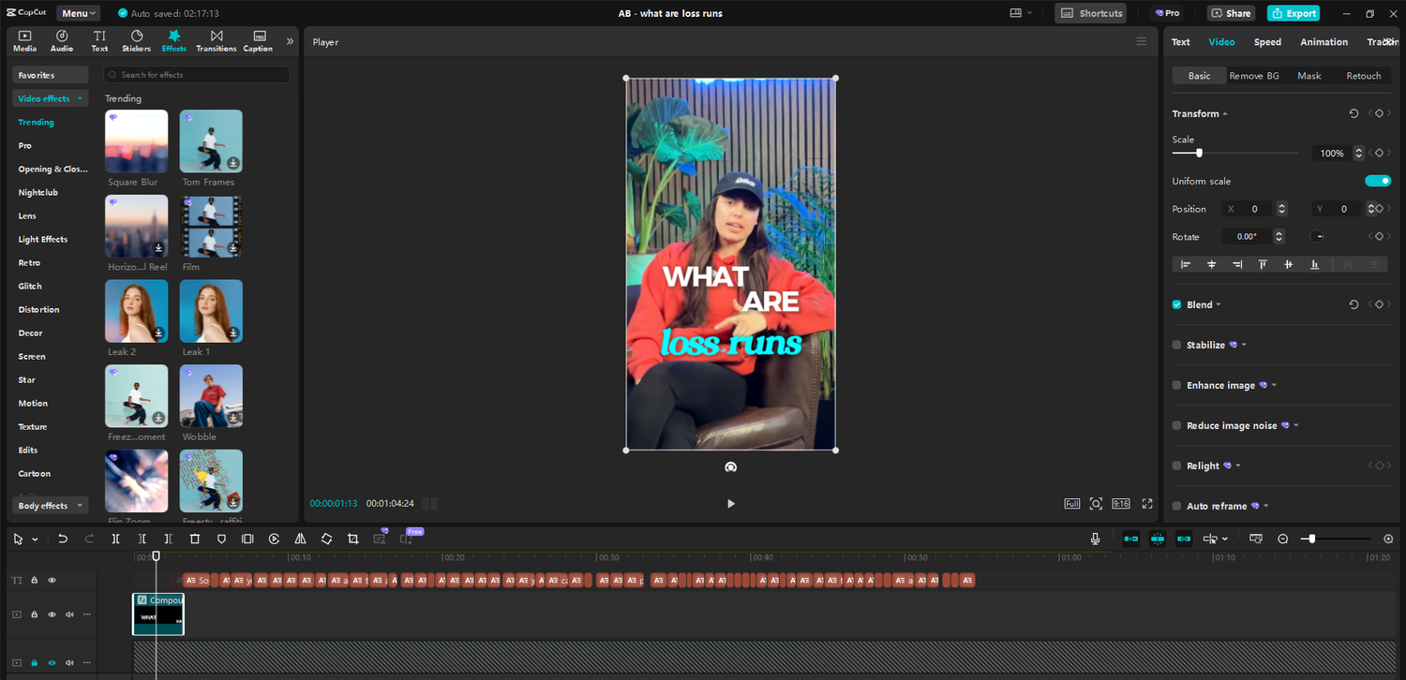Click the Mirror flip icon in the timeline toolbar
This screenshot has height=680, width=1406.
(300, 539)
